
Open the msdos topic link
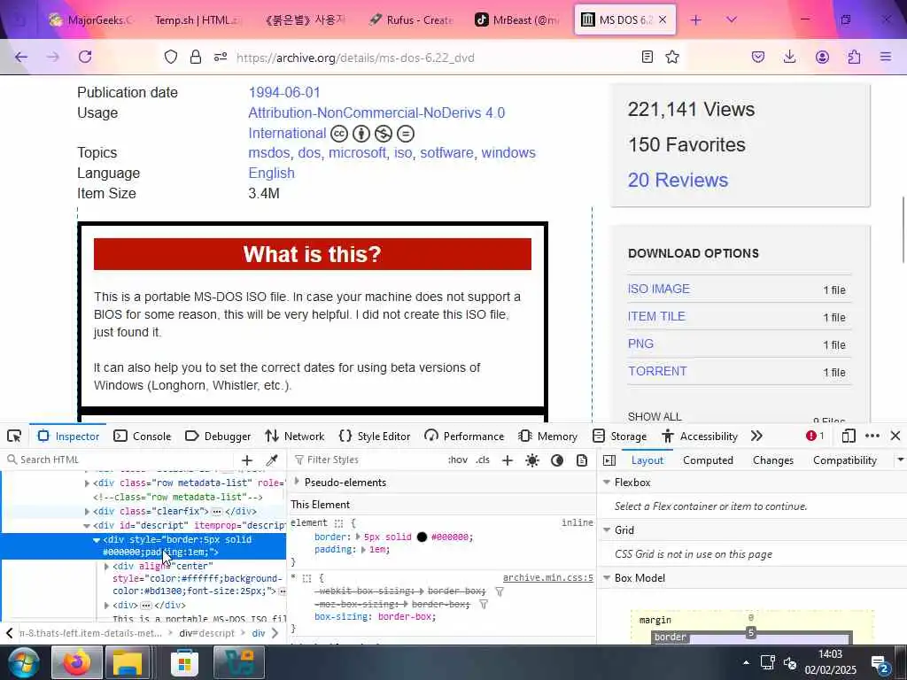coord(269,152)
